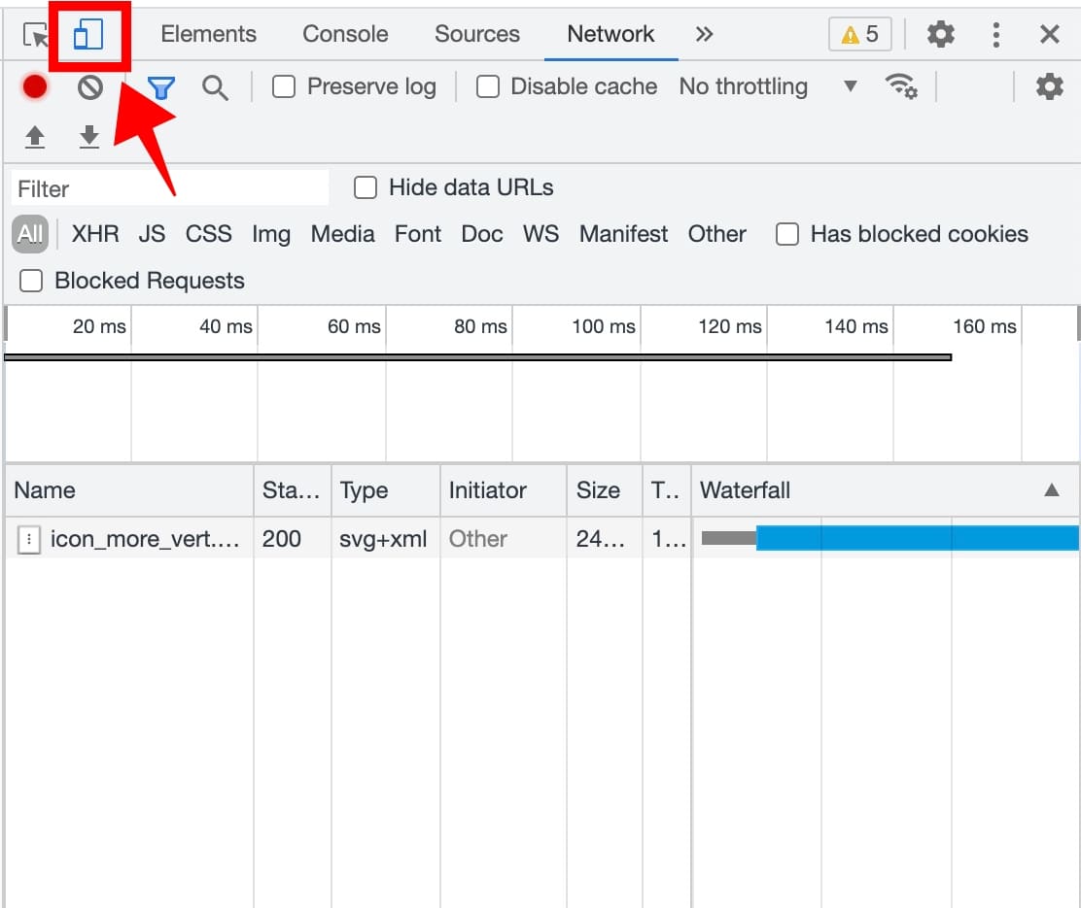The height and width of the screenshot is (908, 1081).
Task: Filter requests by XHR type
Action: click(x=95, y=234)
